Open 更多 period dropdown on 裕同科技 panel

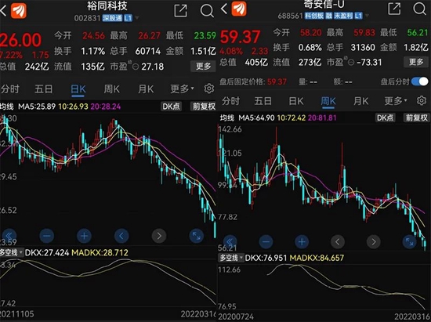(182, 89)
